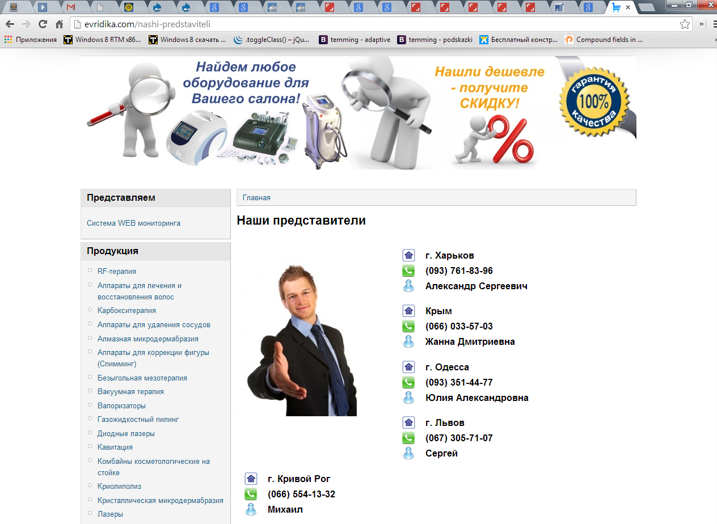Click the browser forward arrow

tap(26, 24)
